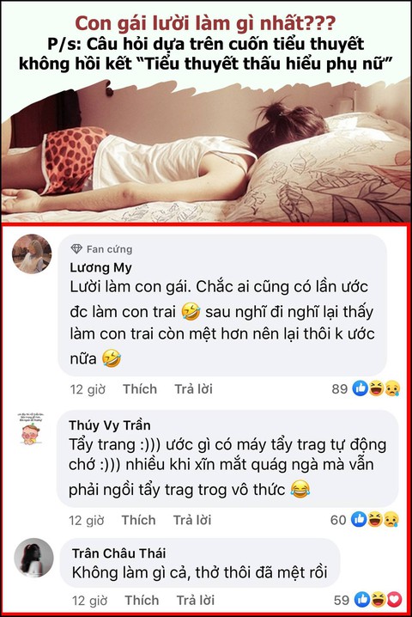Like Thúy Vy Trần's comment via Thích
Image resolution: width=412 pixels, height=617 pixels.
(x=138, y=520)
